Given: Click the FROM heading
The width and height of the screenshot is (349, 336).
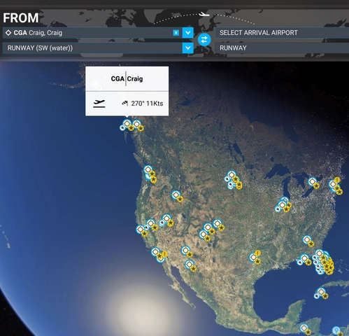Looking at the screenshot, I should click(21, 18).
